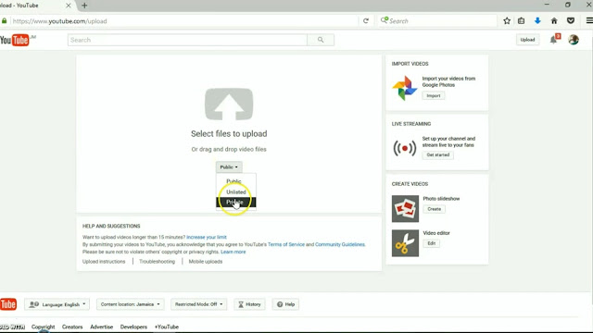
Task: Click the Increase your limit link
Action: click(x=207, y=237)
